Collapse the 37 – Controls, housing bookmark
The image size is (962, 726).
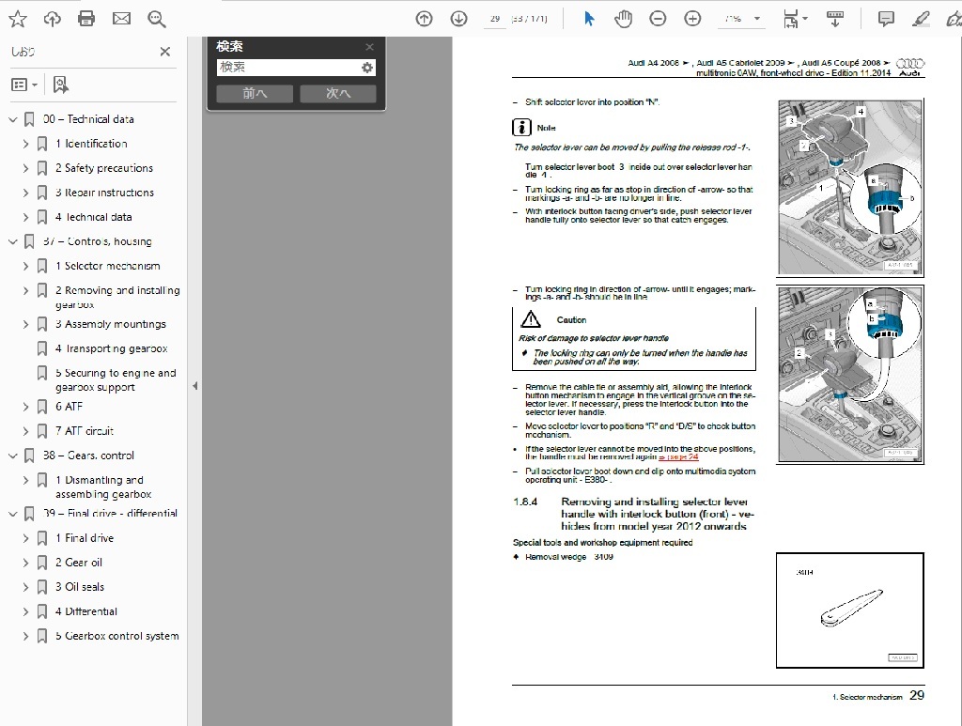pos(12,241)
